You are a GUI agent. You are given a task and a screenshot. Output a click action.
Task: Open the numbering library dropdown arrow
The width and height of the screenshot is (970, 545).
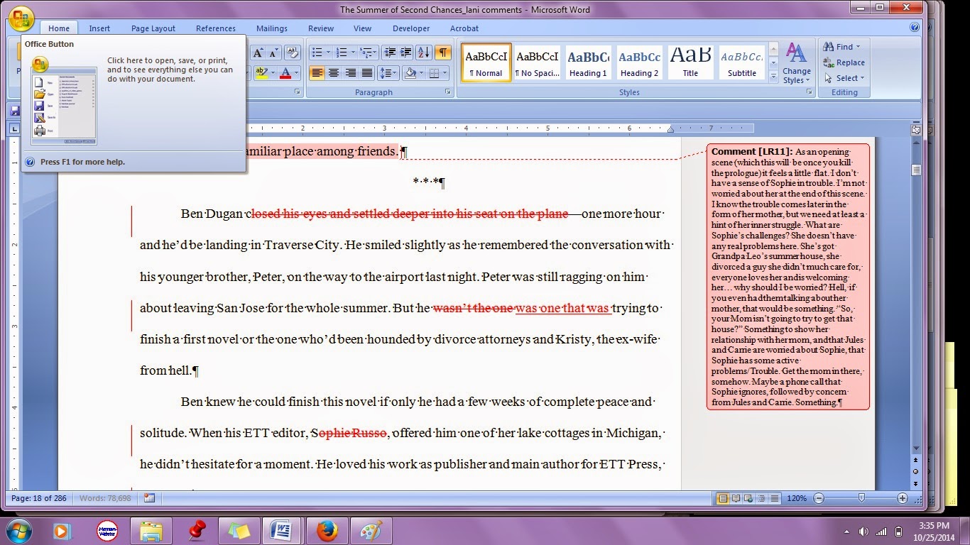pos(352,53)
